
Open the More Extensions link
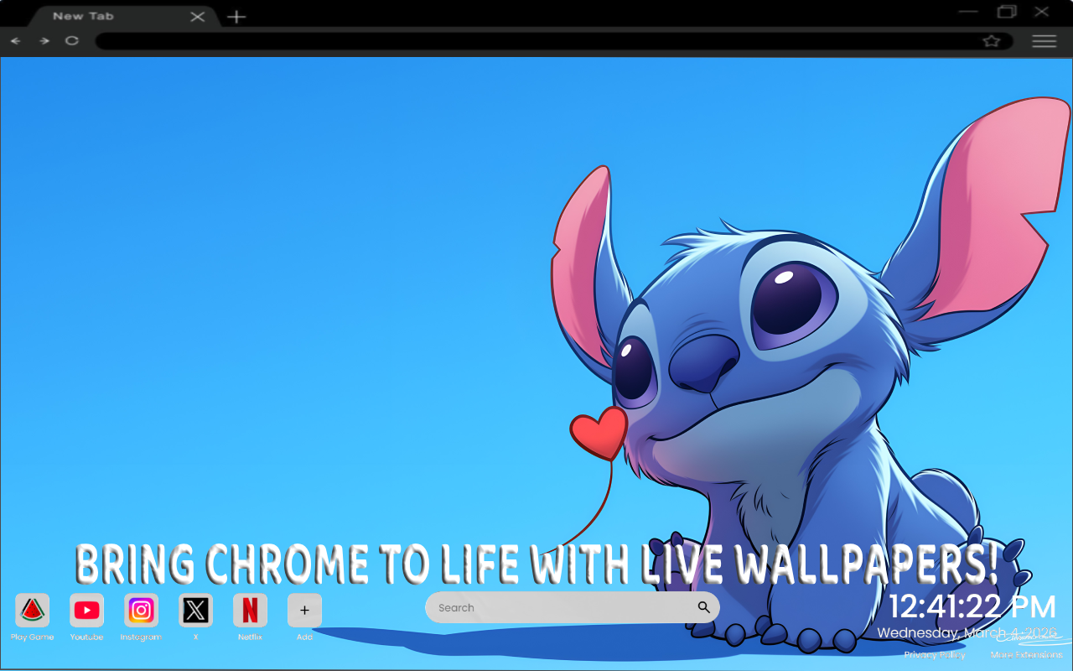pyautogui.click(x=1026, y=654)
